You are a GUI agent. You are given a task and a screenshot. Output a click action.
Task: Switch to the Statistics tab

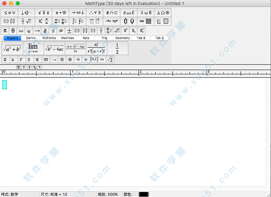pos(49,38)
